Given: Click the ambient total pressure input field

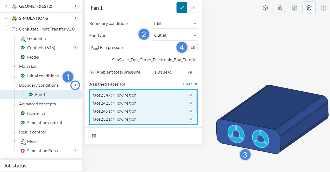Looking at the screenshot, I should 167,72.
